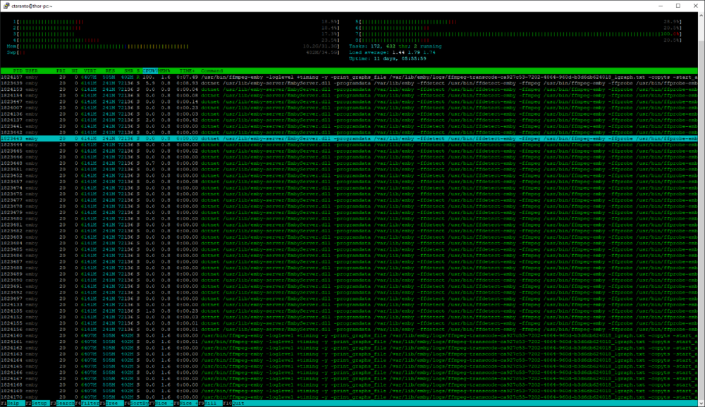Sort by the highlighted CPU% column header
Viewport: 705px width, 407px height.
(x=149, y=71)
